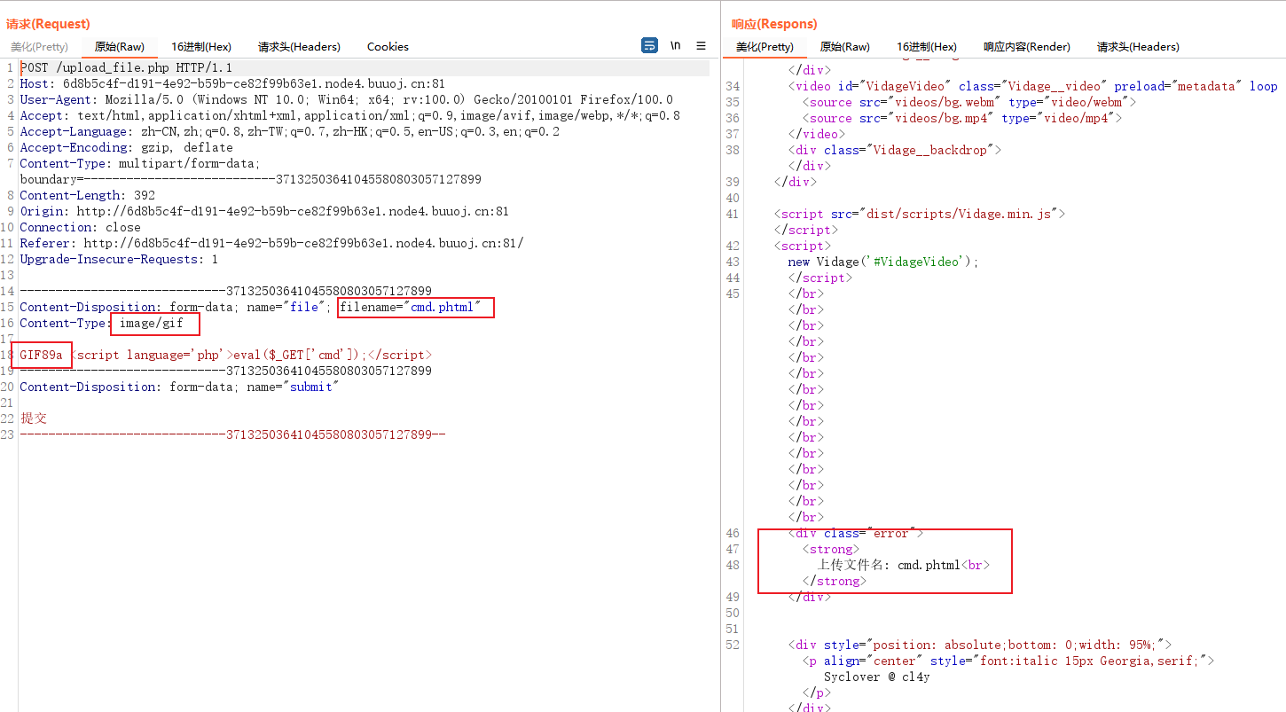Switch to Response 原始(Raw) tab

[844, 47]
